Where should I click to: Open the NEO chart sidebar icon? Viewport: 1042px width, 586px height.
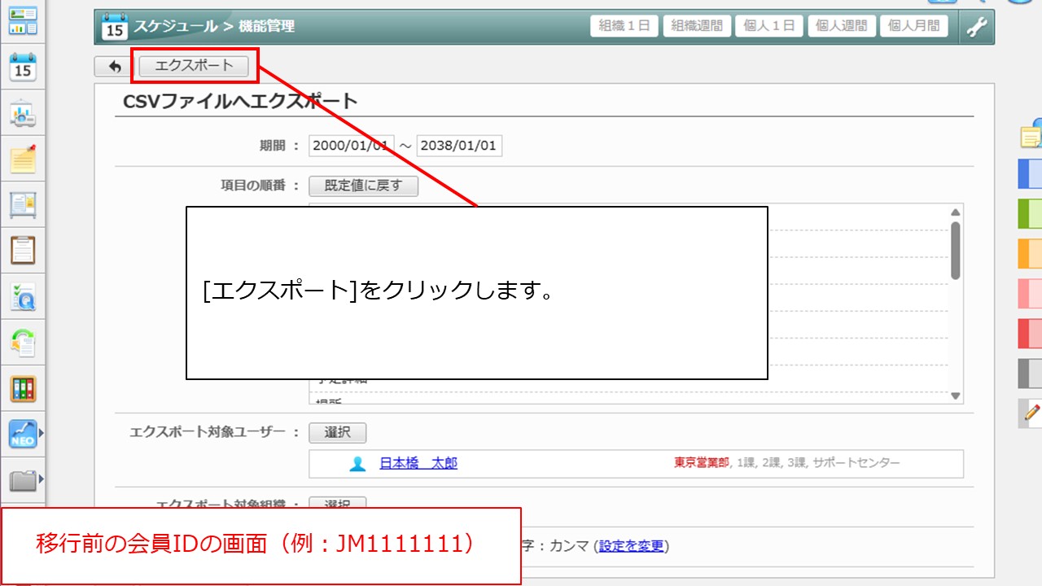tap(23, 434)
